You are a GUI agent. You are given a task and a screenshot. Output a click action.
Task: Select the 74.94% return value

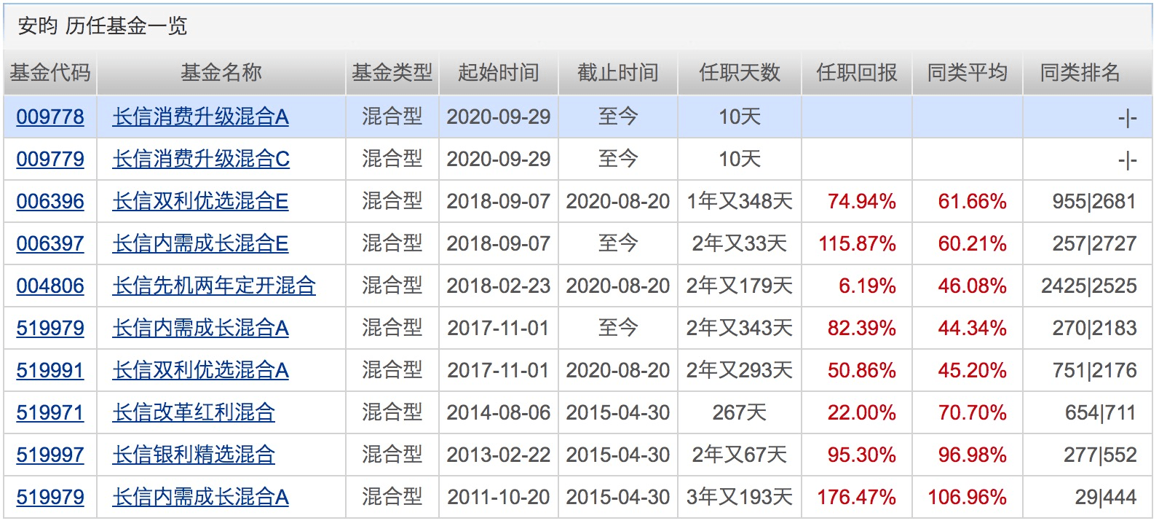point(862,201)
